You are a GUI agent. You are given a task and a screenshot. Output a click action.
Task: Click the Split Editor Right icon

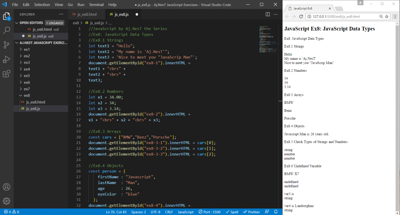pos(267,14)
